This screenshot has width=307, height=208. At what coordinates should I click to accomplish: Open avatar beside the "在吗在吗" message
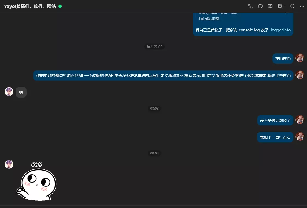(300, 58)
